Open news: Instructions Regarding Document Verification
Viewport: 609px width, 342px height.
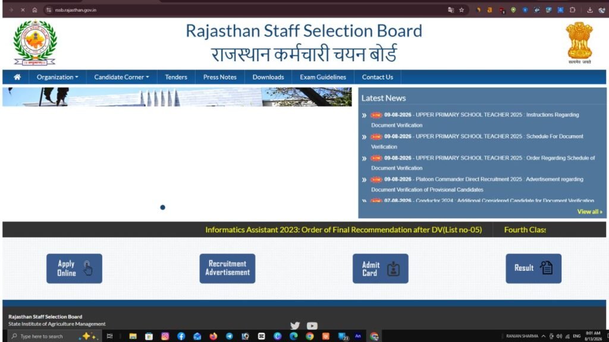coord(475,120)
